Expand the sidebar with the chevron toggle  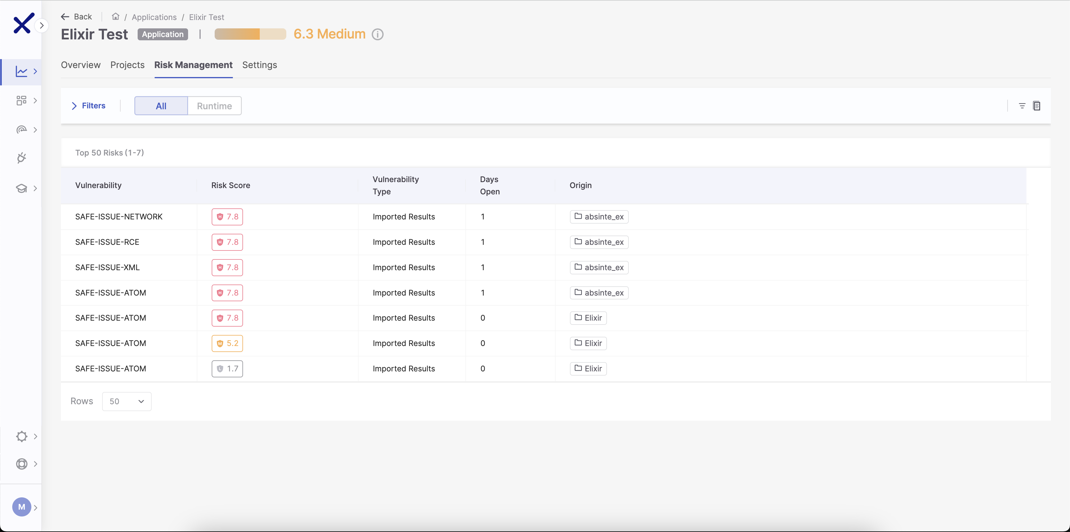[41, 25]
